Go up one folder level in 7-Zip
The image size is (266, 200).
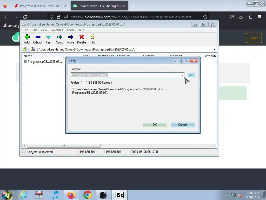click(x=25, y=49)
